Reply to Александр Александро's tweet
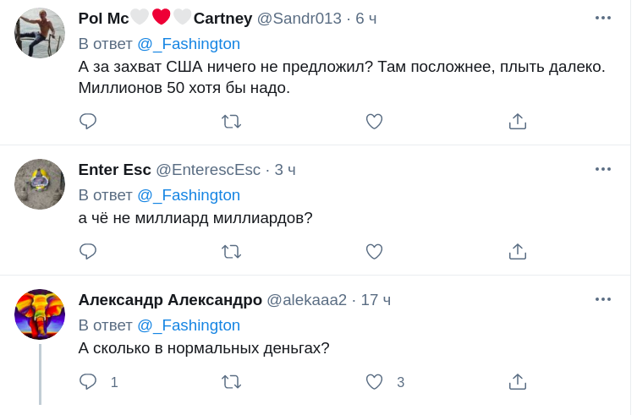 88,382
